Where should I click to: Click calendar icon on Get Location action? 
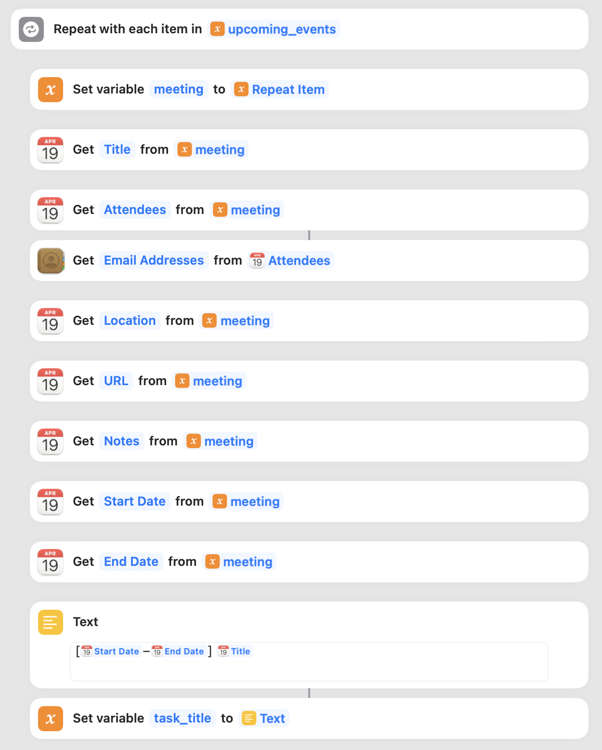[51, 321]
